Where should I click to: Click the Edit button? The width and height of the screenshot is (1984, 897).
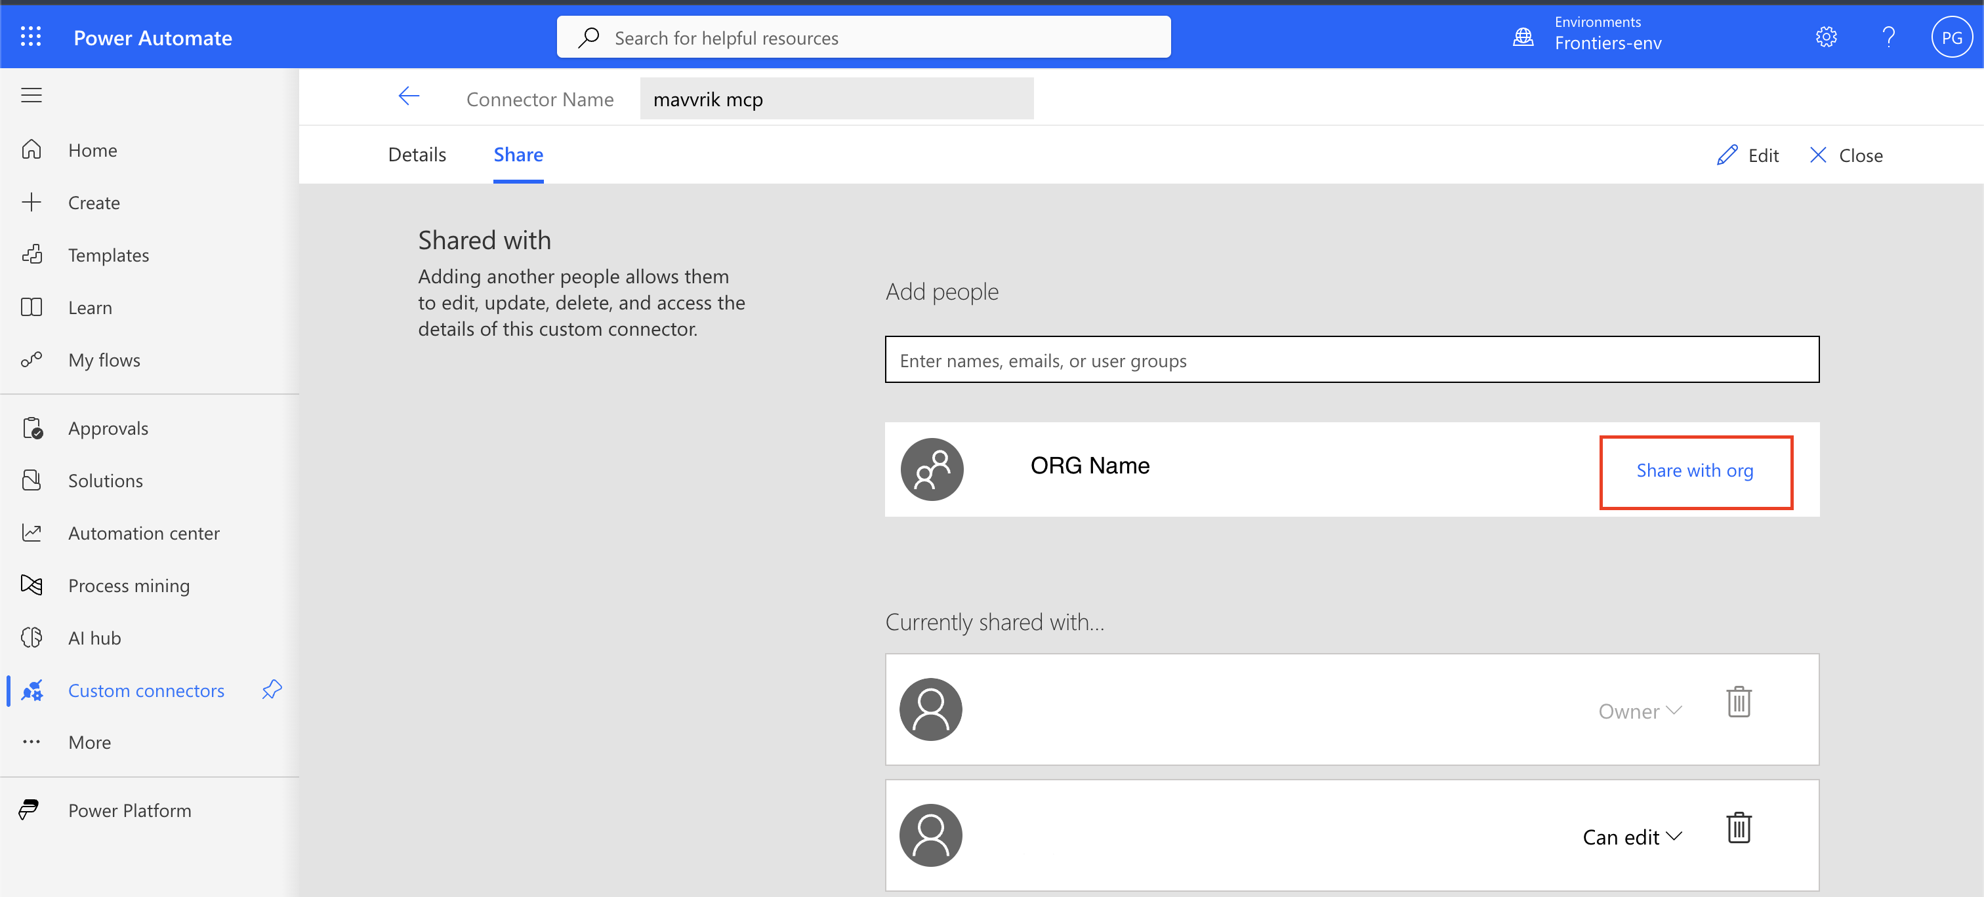click(x=1748, y=155)
